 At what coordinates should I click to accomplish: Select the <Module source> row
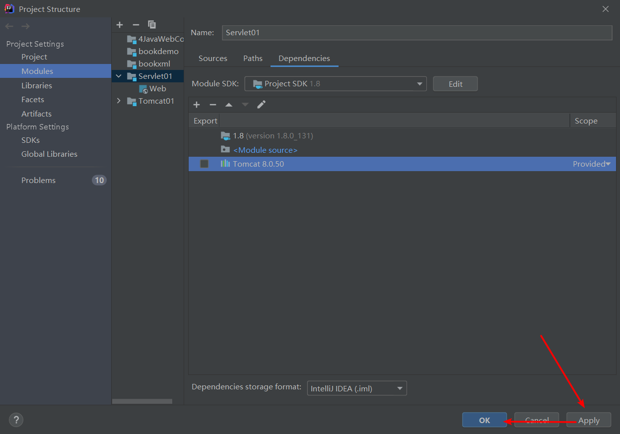402,150
